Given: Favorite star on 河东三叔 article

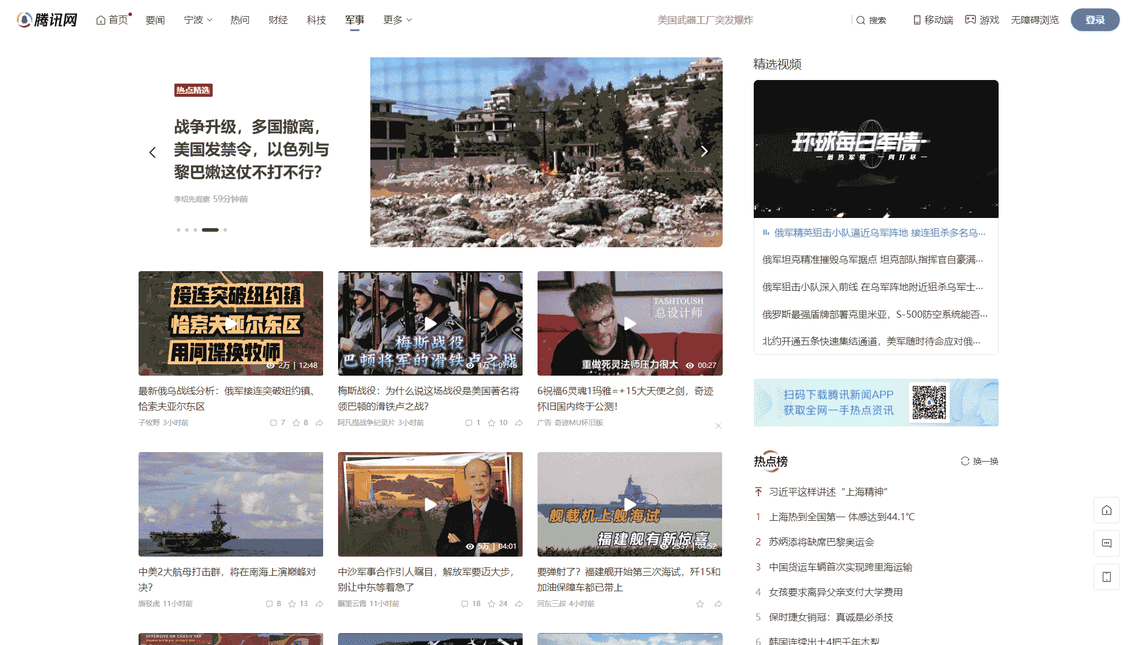Looking at the screenshot, I should [700, 604].
